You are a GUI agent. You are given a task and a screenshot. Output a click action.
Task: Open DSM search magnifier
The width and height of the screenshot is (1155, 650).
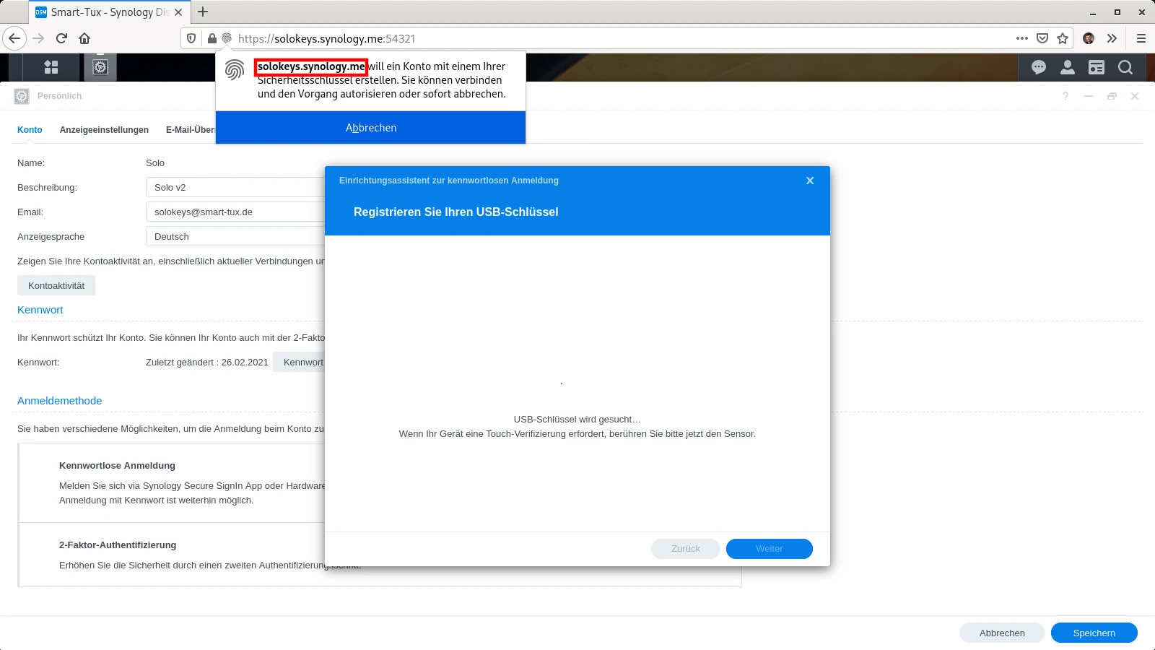(x=1125, y=67)
